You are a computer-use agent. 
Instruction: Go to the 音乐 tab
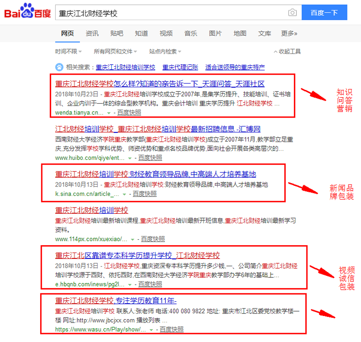(191, 33)
